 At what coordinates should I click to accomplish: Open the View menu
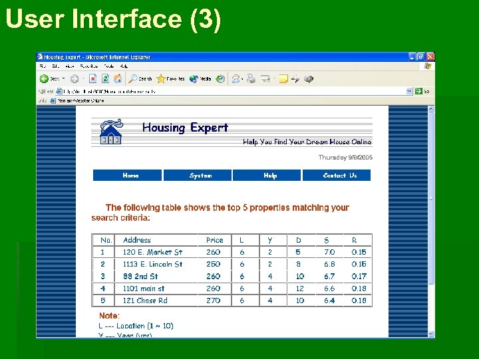coord(70,66)
